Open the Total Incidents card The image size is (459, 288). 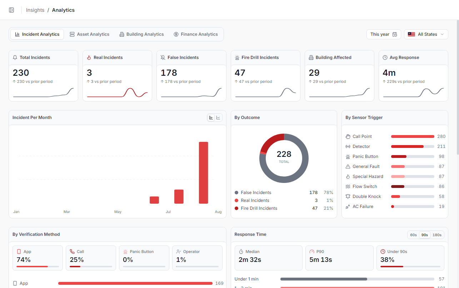pos(44,76)
